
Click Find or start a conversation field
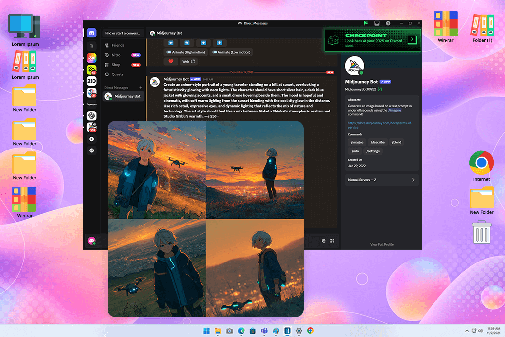click(123, 33)
